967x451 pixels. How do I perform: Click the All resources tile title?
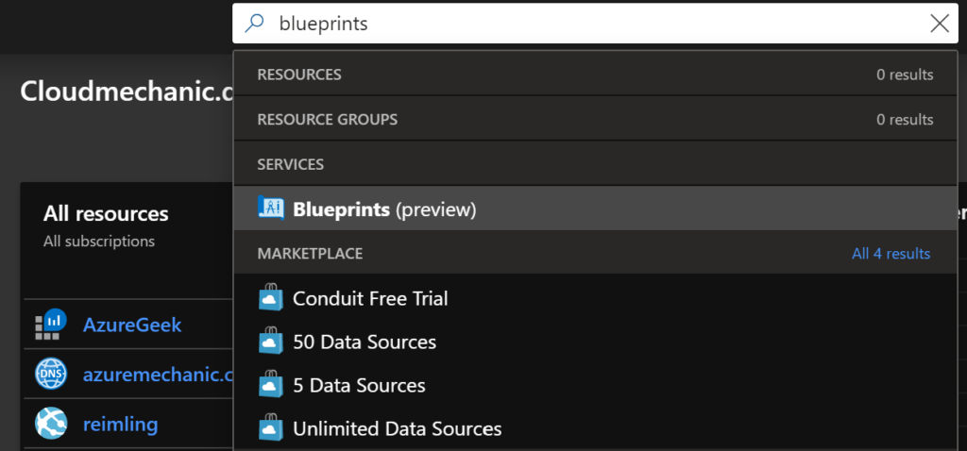[106, 214]
